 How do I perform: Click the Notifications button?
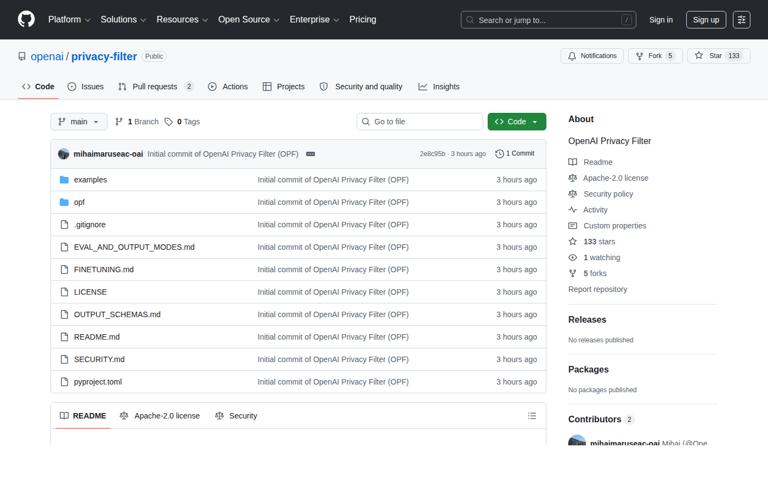click(x=592, y=56)
